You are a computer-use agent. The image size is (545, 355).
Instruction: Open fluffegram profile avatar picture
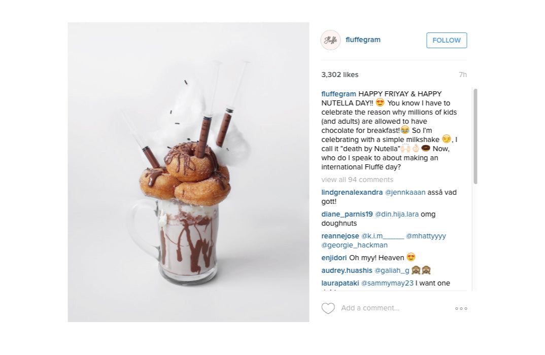(x=330, y=40)
